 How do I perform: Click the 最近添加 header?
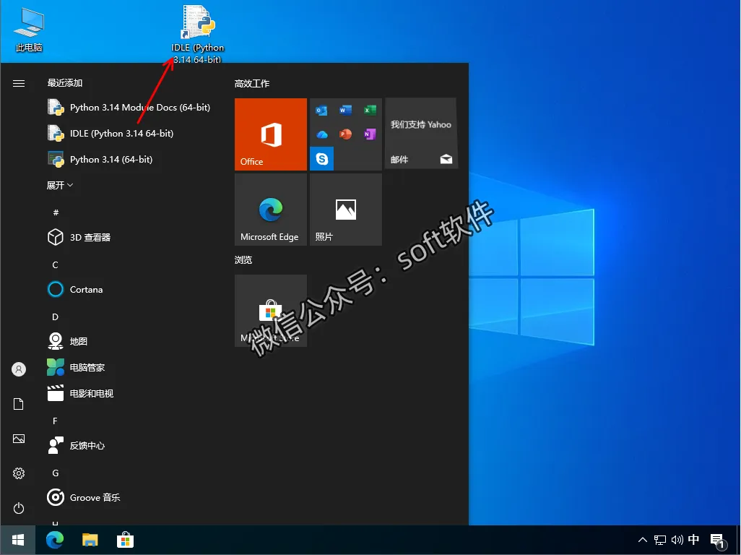65,83
